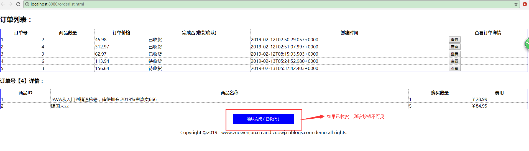Open 查看 button for order 4
The image size is (529, 151).
(454, 61)
